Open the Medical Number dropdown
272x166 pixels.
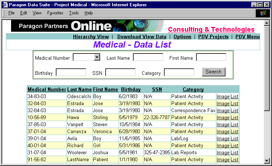tap(97, 57)
